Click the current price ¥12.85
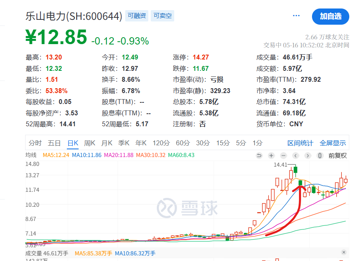 tap(56, 37)
